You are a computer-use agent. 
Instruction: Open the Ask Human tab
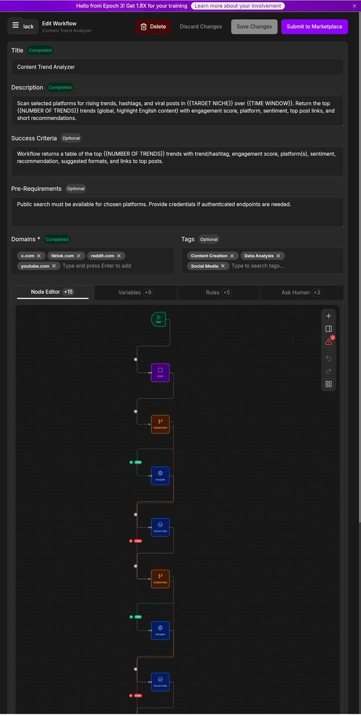click(x=301, y=292)
